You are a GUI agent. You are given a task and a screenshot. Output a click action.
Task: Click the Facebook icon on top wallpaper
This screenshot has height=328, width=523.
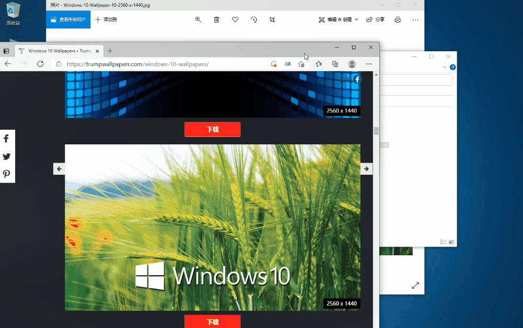pos(357,80)
